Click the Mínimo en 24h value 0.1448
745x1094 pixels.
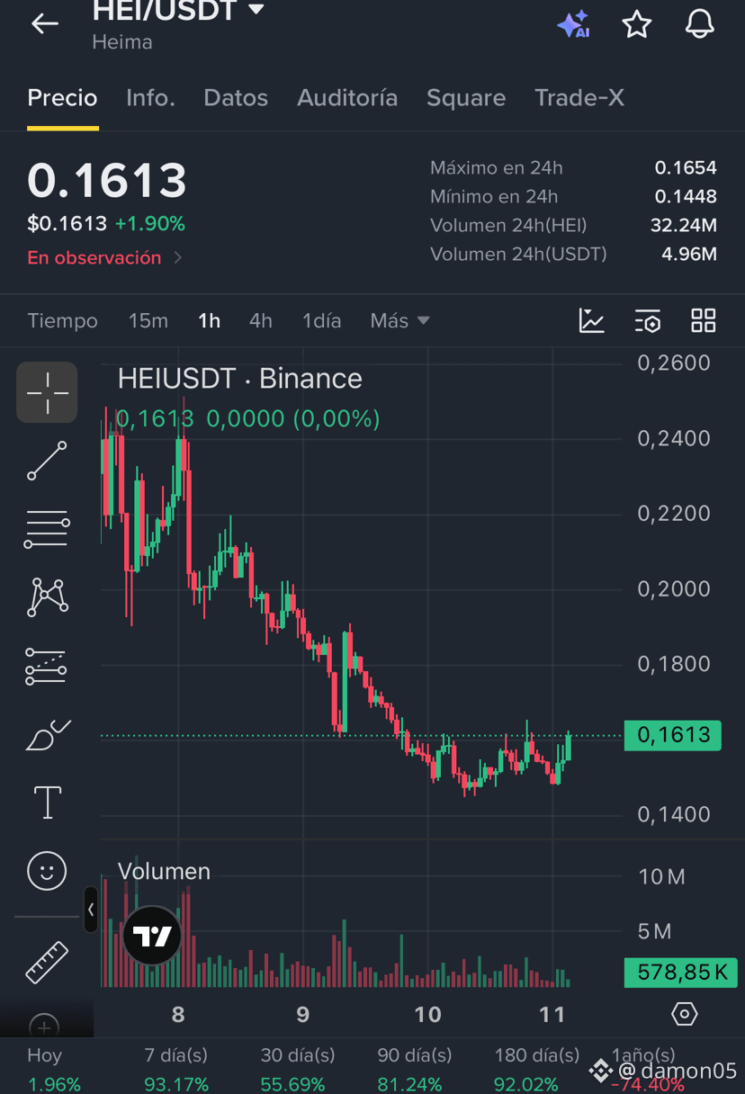(686, 196)
